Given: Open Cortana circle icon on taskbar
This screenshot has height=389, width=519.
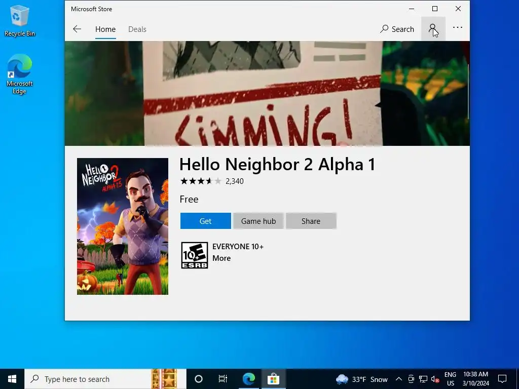Looking at the screenshot, I should 199,379.
